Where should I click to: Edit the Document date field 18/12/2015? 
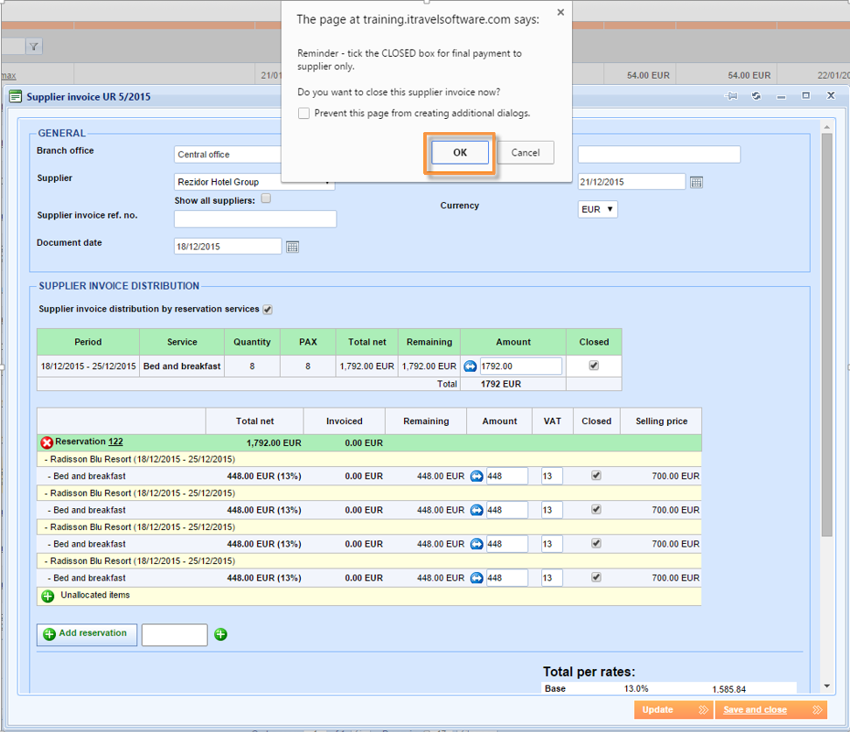(227, 246)
